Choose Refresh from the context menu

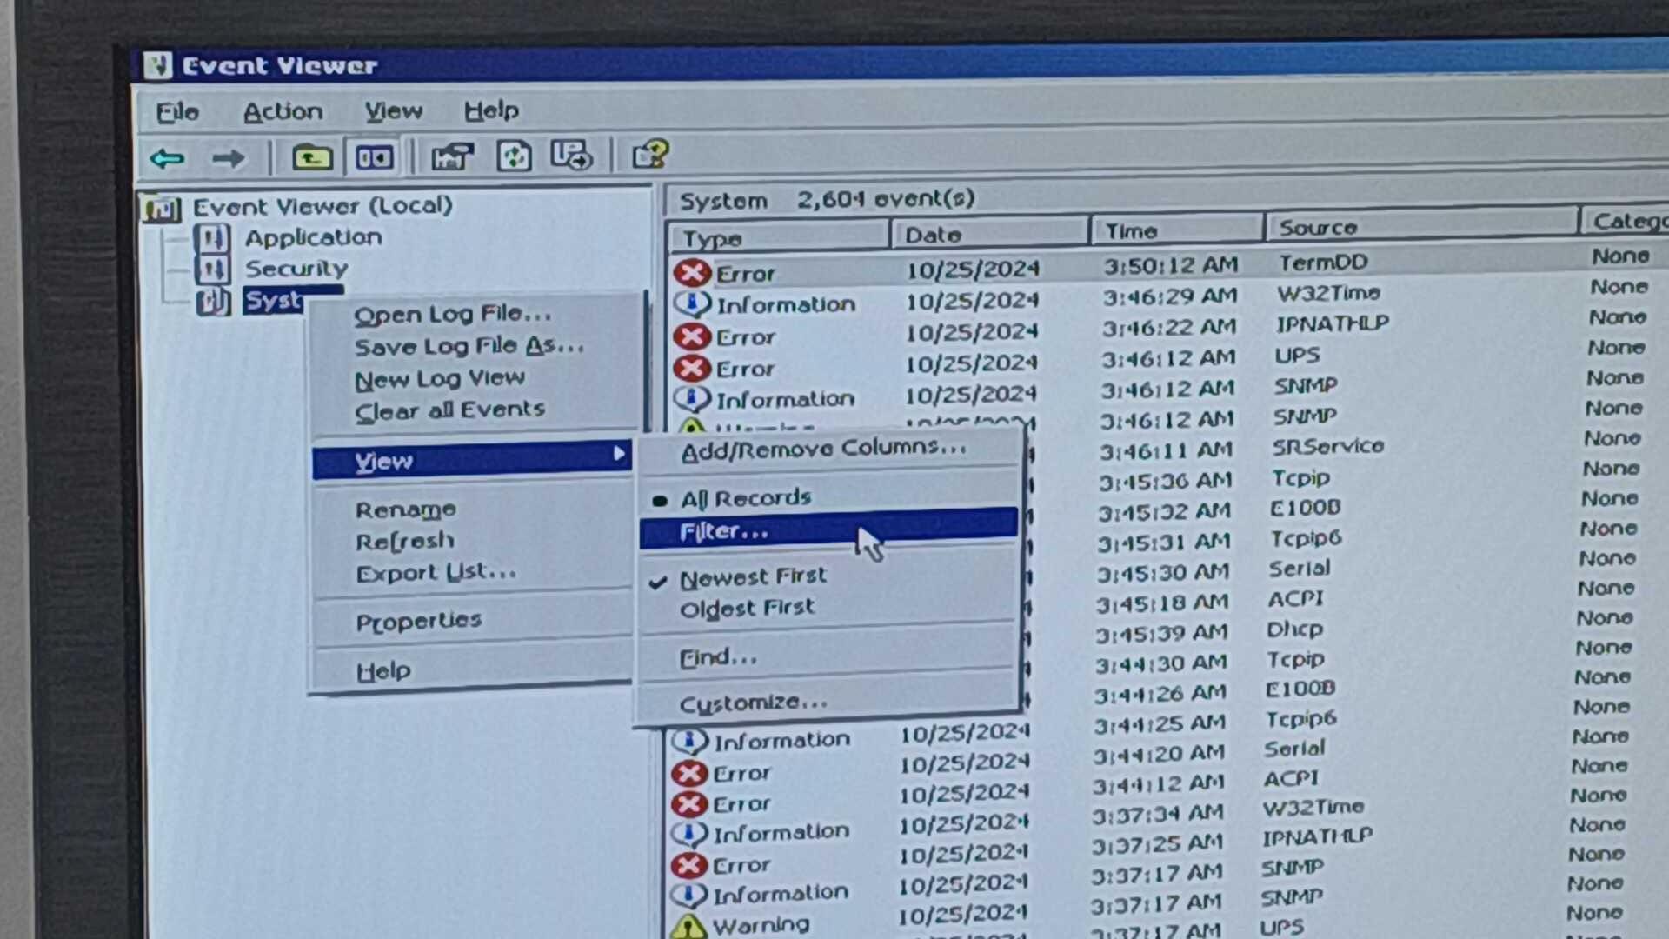click(x=405, y=541)
